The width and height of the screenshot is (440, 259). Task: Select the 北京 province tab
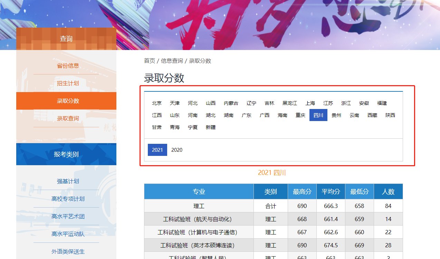[156, 103]
